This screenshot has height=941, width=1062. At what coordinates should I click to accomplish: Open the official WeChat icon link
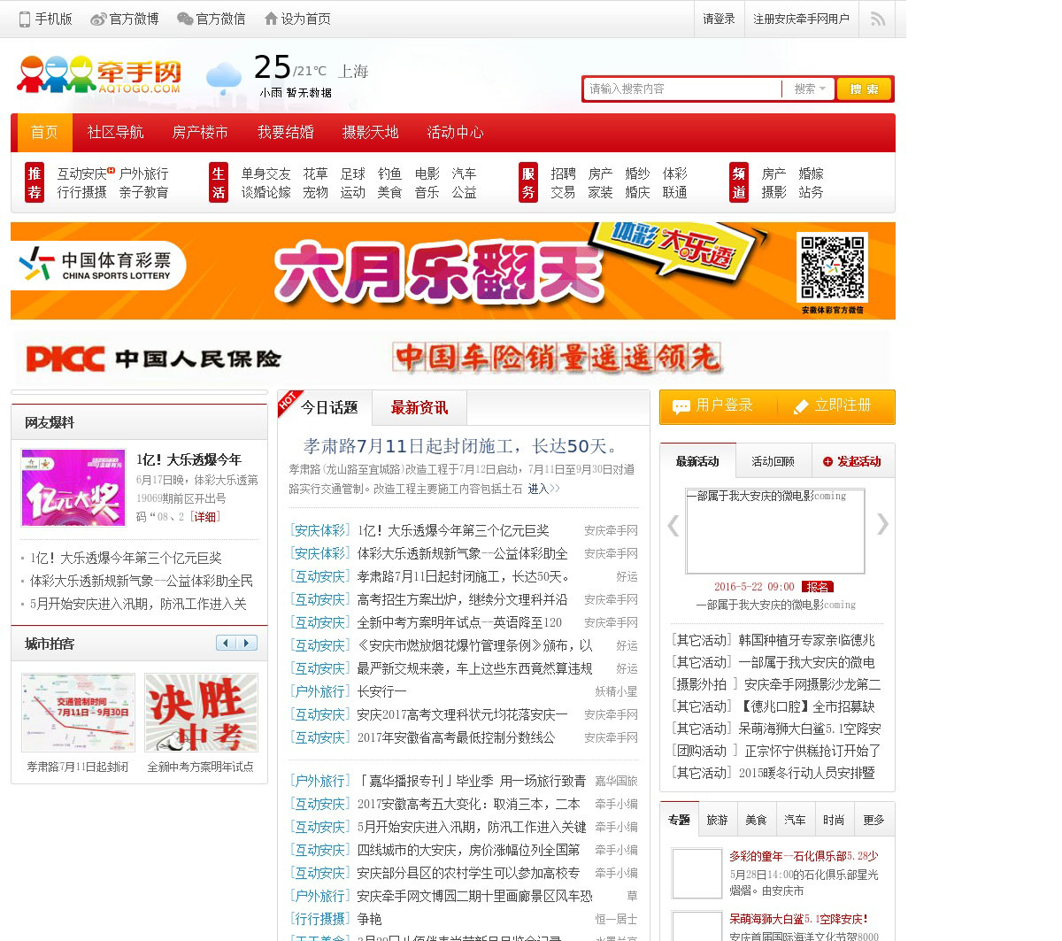pos(185,19)
